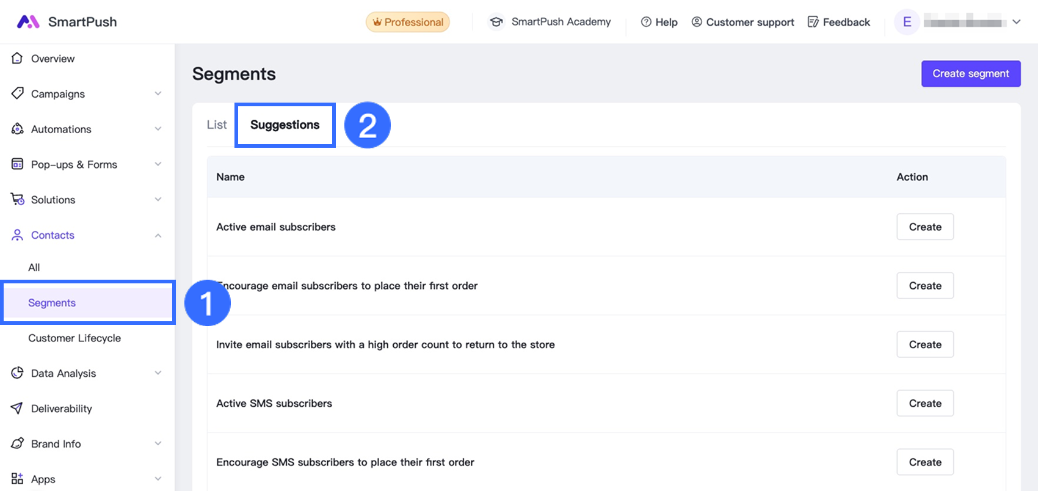Expand the Campaigns menu chevron
1038x491 pixels.
[x=158, y=93]
